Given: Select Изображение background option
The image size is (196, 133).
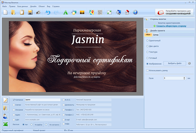Looking at the screenshot, I should [147, 64].
